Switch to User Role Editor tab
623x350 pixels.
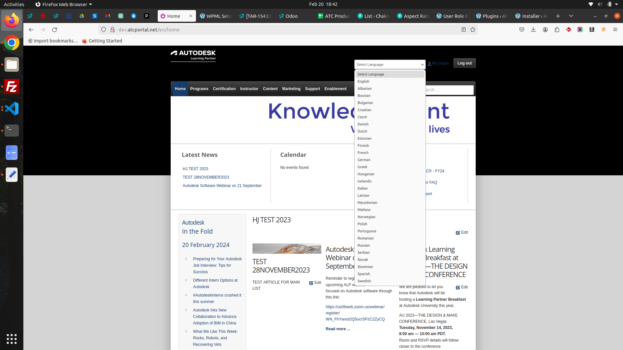(x=453, y=16)
